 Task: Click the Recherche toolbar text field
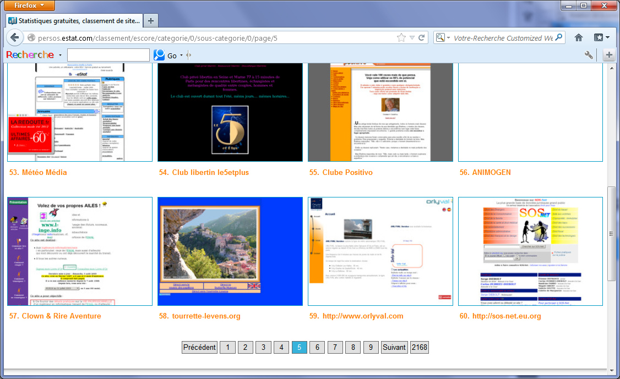[x=108, y=55]
